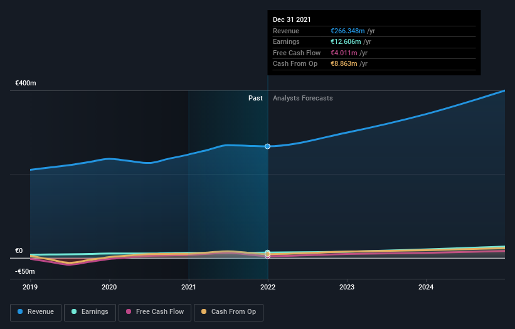Screen dimensions: 515x329
Task: Click the €4.011m free cash flow value
Action: tap(344, 53)
